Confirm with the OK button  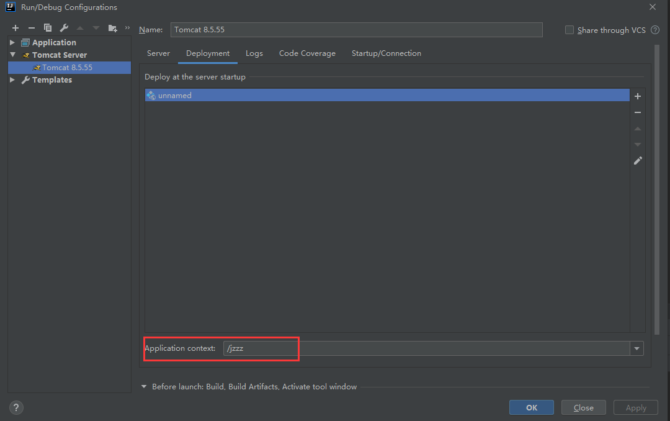tap(532, 407)
